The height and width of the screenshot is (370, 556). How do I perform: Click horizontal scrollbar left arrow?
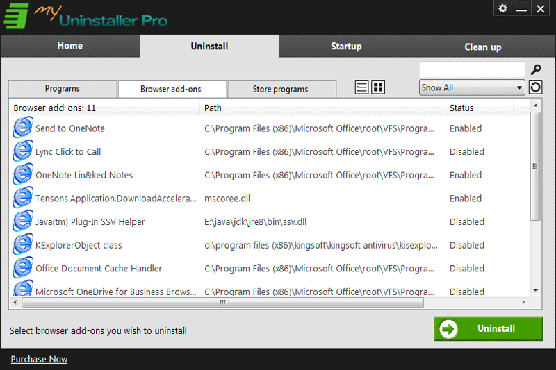[15, 303]
